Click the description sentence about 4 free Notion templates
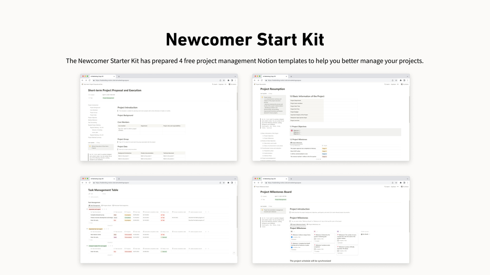This screenshot has width=490, height=275. [245, 61]
